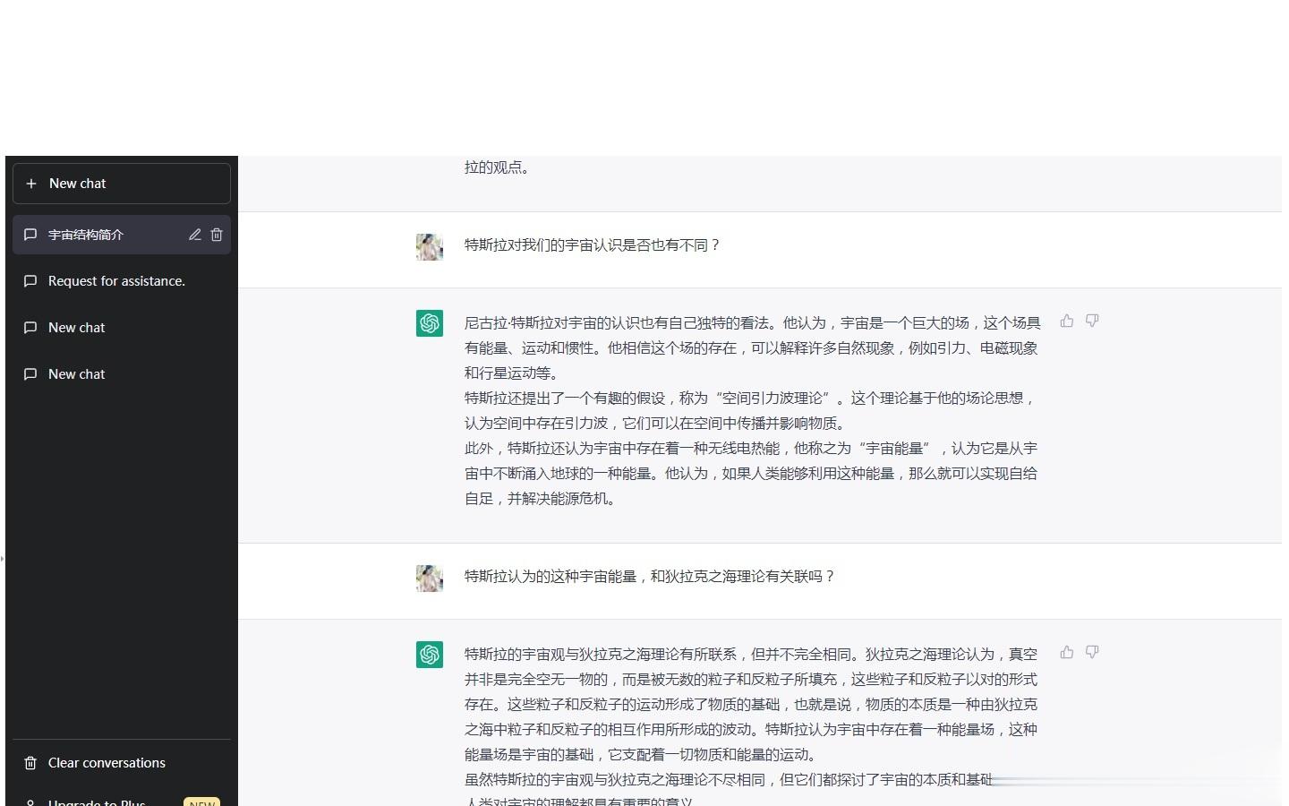Thumbs up the reply starting 尼古拉·特斯拉对宇宙

(1067, 321)
